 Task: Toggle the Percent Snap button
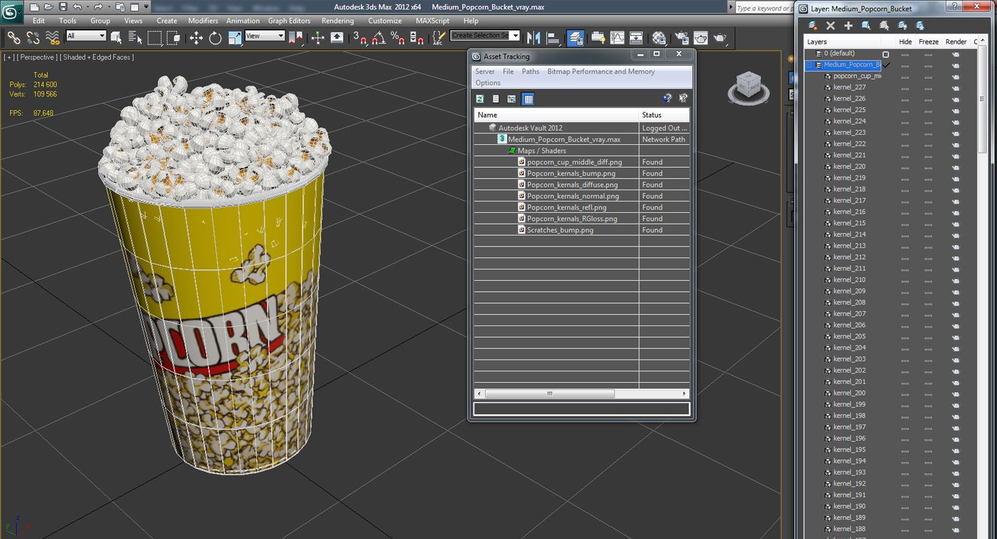tap(397, 38)
